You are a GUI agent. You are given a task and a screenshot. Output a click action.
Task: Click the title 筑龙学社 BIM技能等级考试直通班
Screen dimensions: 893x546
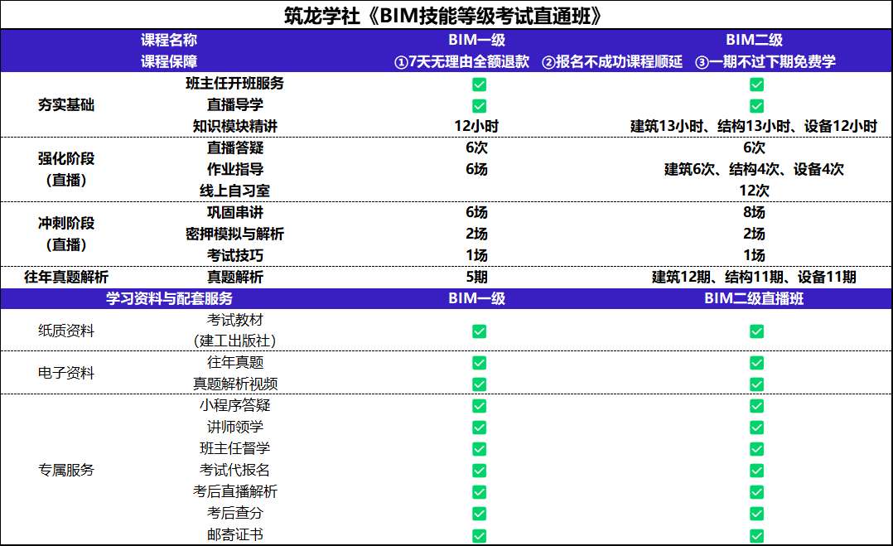(446, 15)
